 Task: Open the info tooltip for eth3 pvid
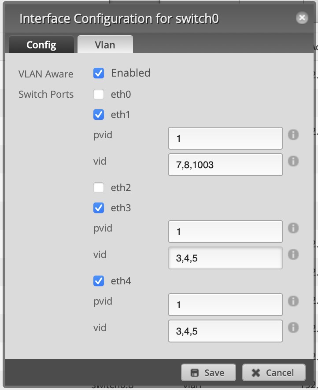click(293, 228)
